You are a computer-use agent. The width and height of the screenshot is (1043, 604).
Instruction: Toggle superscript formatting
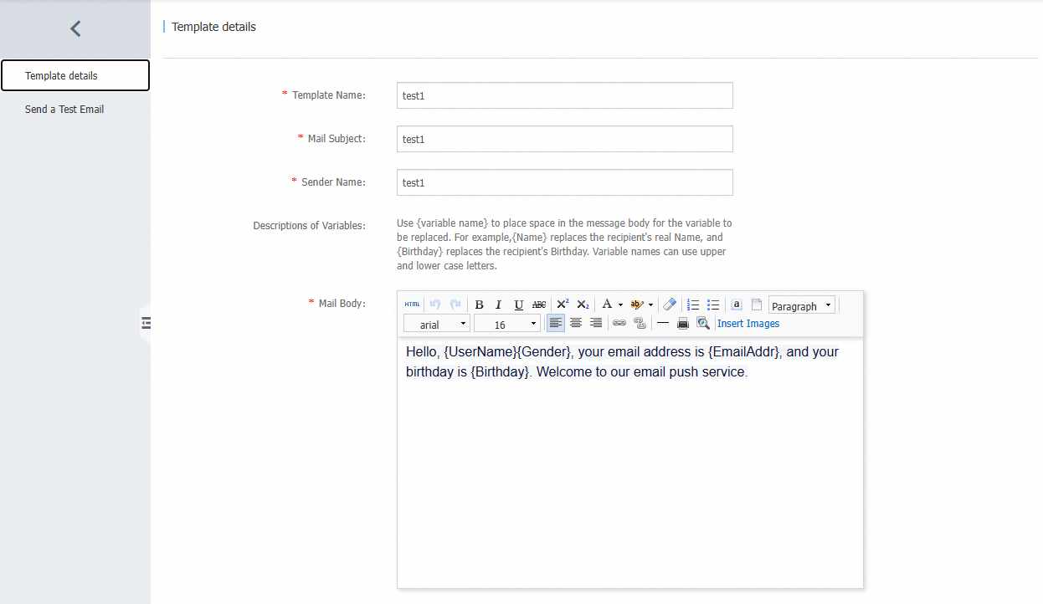(x=563, y=305)
